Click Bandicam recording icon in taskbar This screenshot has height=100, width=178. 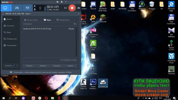tap(65, 98)
